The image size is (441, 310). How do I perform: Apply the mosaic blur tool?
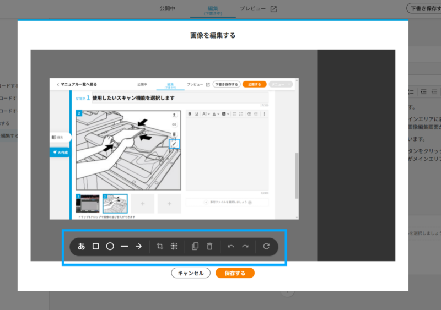click(174, 246)
